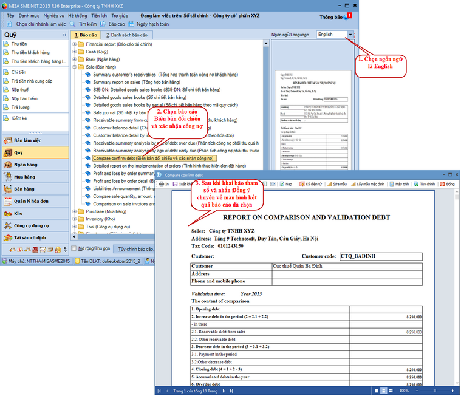Switch to single page view mode
The height and width of the screenshot is (396, 461).
(377, 391)
